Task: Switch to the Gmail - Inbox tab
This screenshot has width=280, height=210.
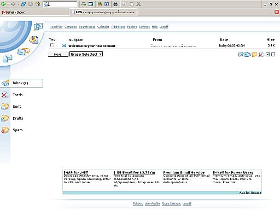Action: pos(34,12)
